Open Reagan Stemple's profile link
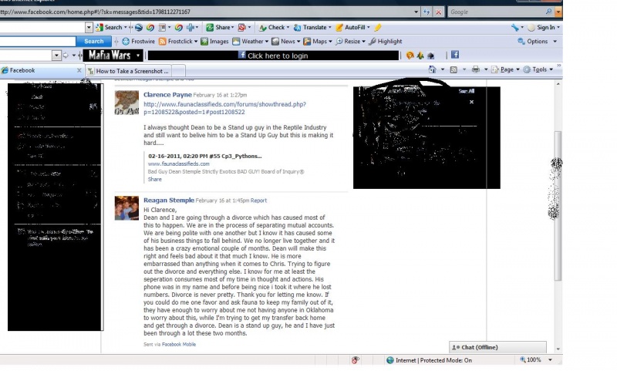 point(169,201)
